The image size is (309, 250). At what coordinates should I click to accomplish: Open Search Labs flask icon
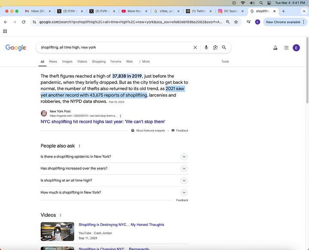(x=275, y=48)
